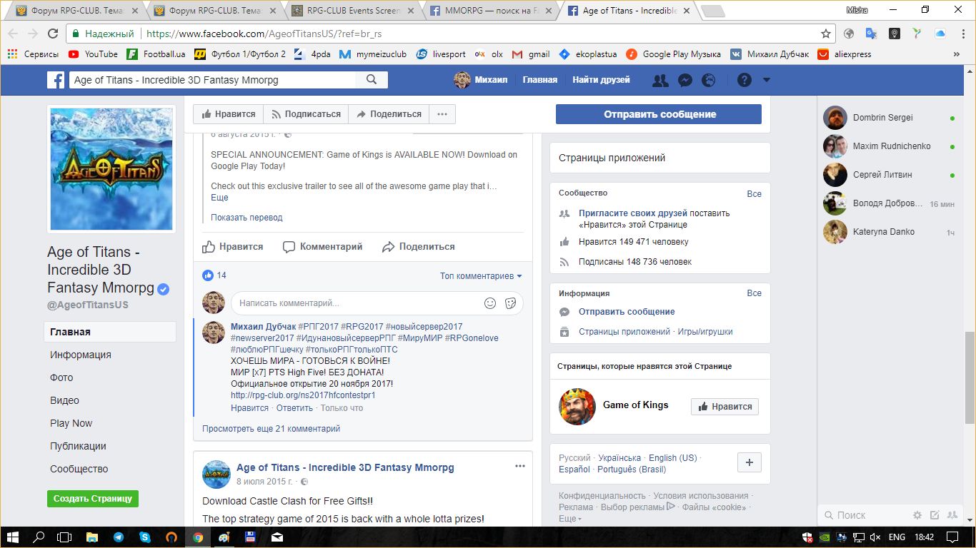Expand the footer "Еще" links dropdown
Viewport: 976px width, 548px height.
pyautogui.click(x=570, y=519)
